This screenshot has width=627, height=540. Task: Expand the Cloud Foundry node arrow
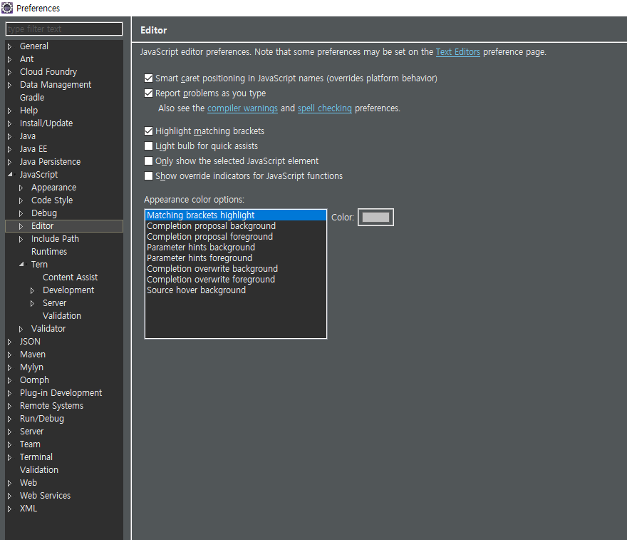(x=9, y=72)
